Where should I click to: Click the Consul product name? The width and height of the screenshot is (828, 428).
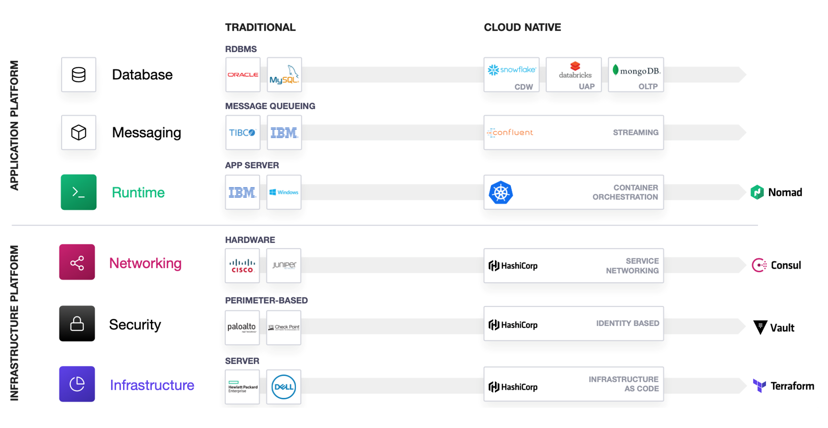(786, 265)
